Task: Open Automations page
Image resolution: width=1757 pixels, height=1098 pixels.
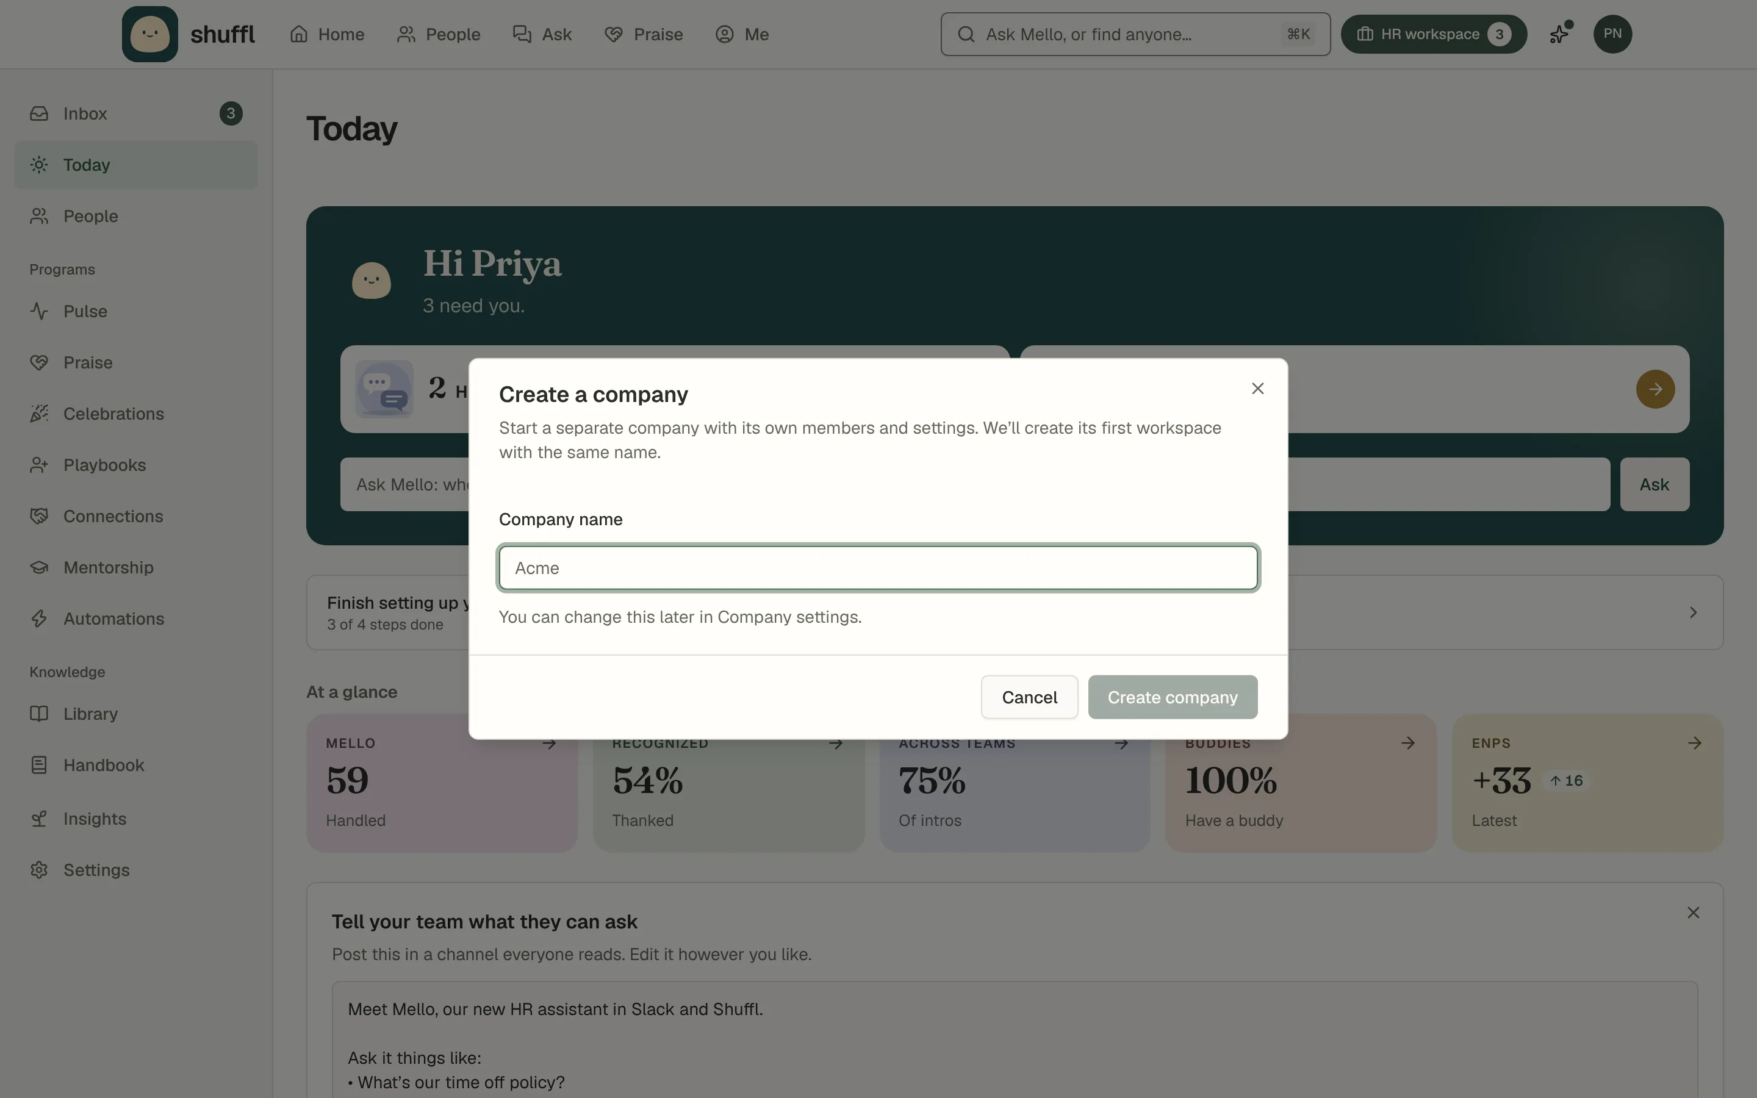Action: click(136, 619)
